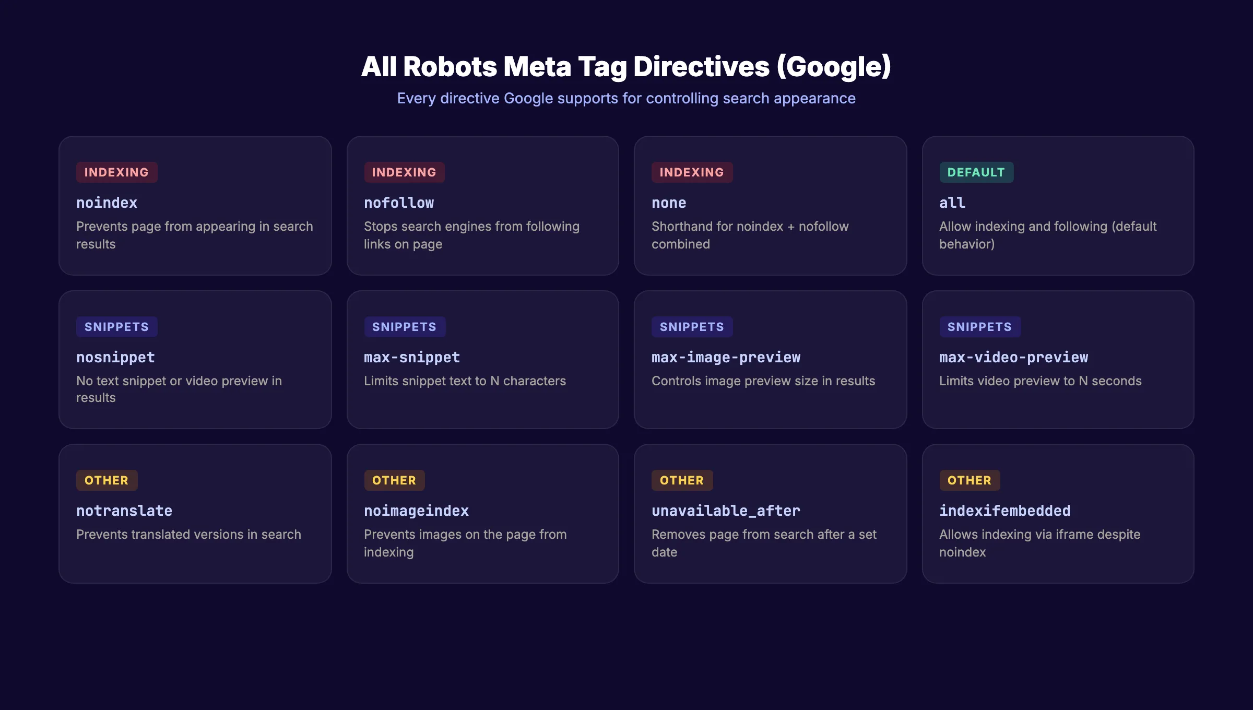Select the 'unavailable_after' directive name
1253x710 pixels.
pos(726,511)
